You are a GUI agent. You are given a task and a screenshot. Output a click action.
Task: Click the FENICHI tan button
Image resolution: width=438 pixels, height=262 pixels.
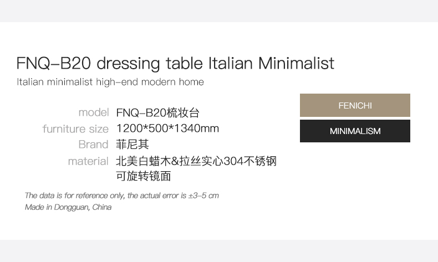(x=355, y=105)
